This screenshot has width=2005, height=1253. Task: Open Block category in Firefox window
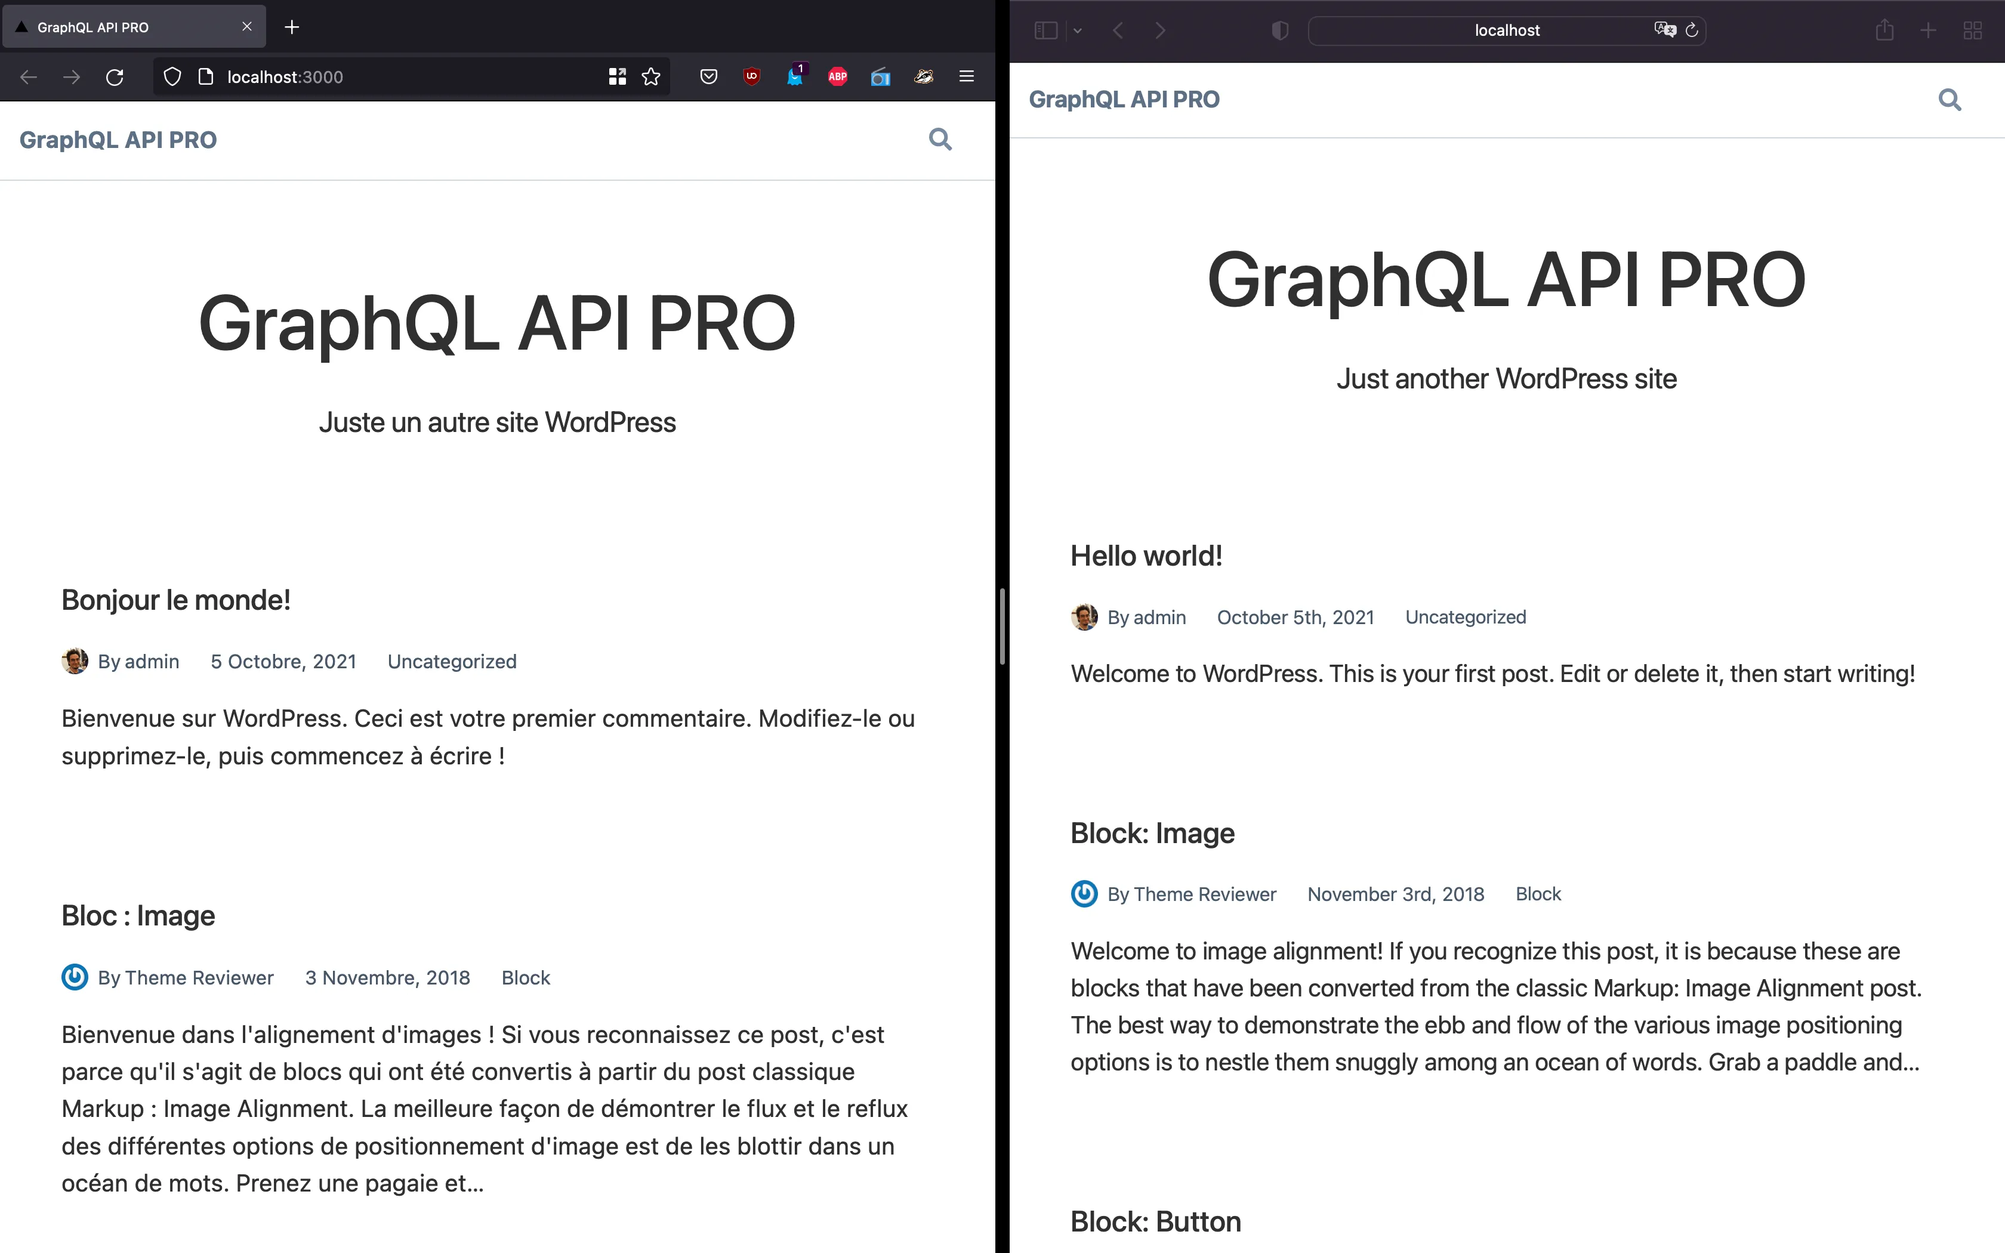pyautogui.click(x=525, y=977)
